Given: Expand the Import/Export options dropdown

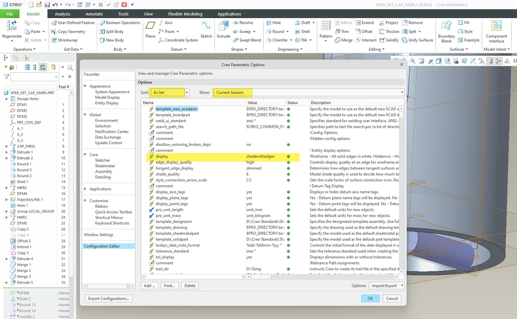Looking at the screenshot, I should (387, 286).
